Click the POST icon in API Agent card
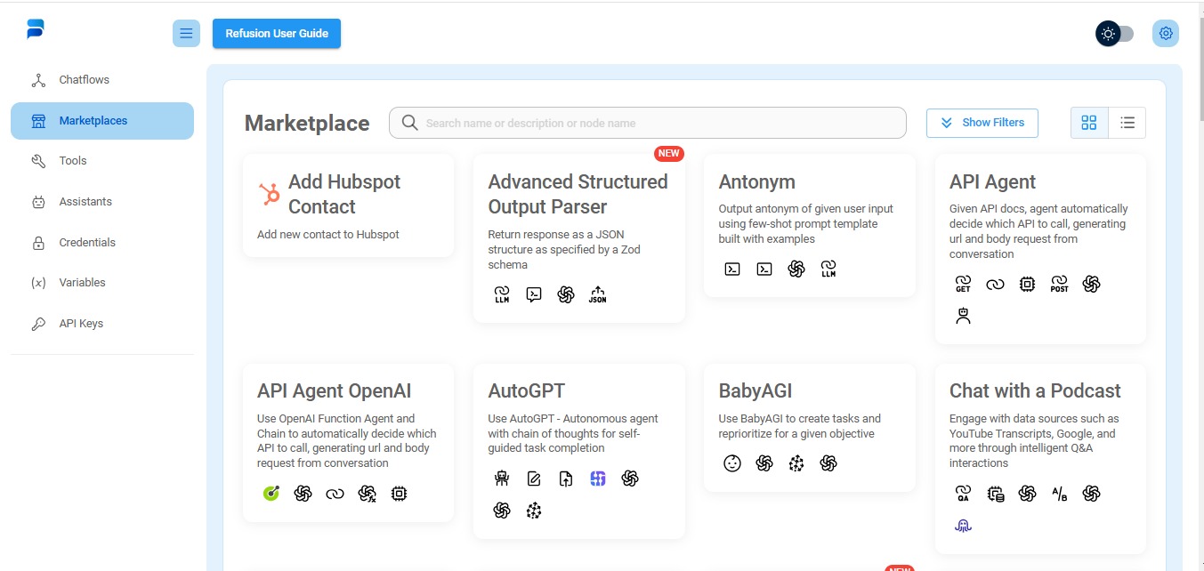 [x=1059, y=284]
